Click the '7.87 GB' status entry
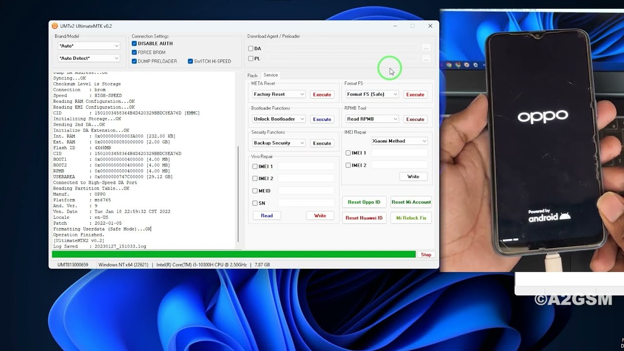Screen dimensions: 624x351 pyautogui.click(x=262, y=265)
